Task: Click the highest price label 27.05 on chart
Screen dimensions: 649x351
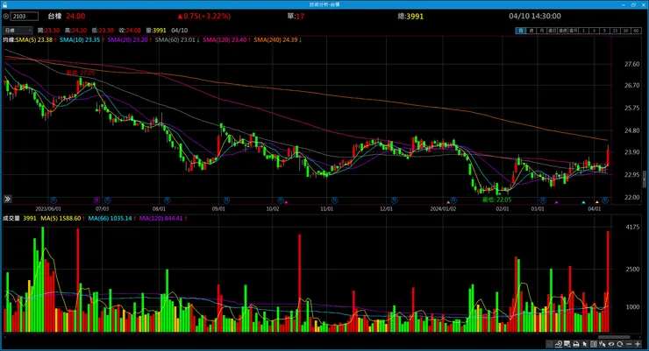Action: pyautogui.click(x=81, y=73)
